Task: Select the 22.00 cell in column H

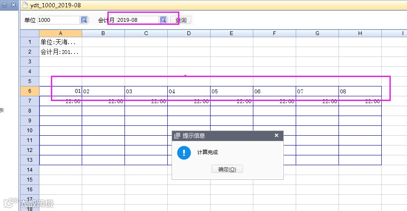Action: point(360,101)
